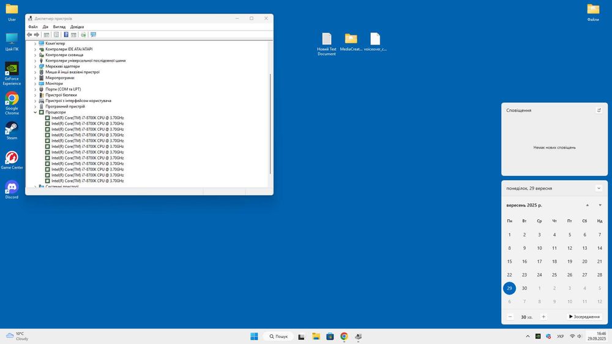Increase focus time with plus button
Viewport: 612px width, 344px height.
(543, 317)
